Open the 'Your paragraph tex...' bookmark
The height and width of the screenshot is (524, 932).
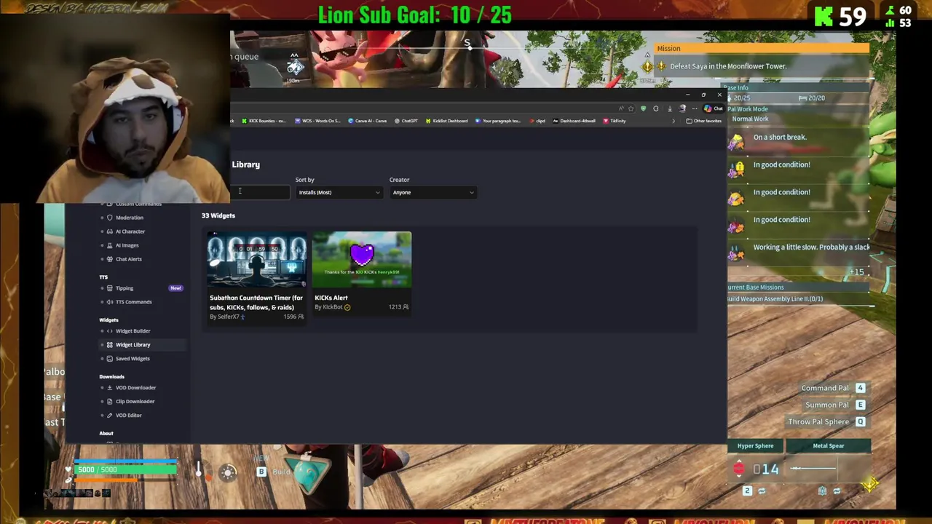[498, 121]
